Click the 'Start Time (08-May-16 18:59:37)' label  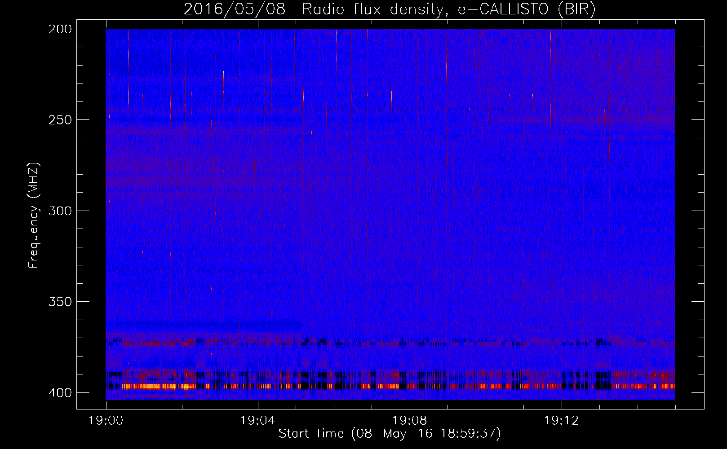(x=390, y=433)
